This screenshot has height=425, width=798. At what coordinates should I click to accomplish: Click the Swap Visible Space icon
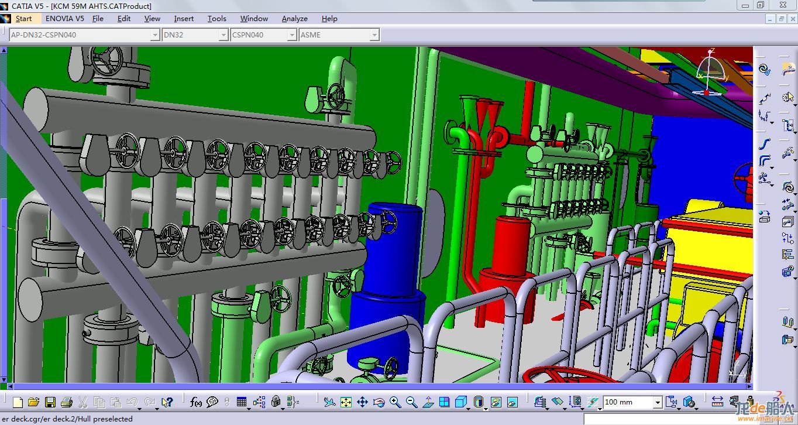click(x=512, y=402)
